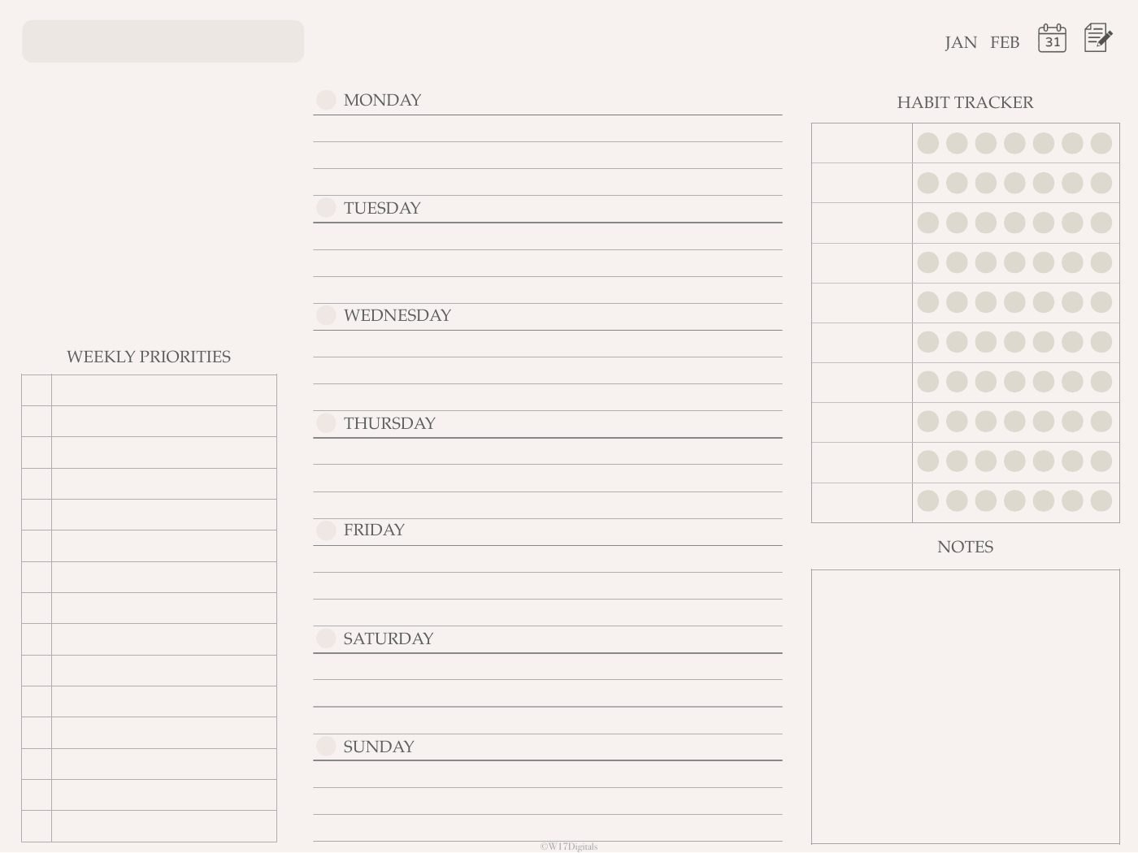Tap the circle beside THURSDAY
This screenshot has width=1138, height=853.
point(326,423)
